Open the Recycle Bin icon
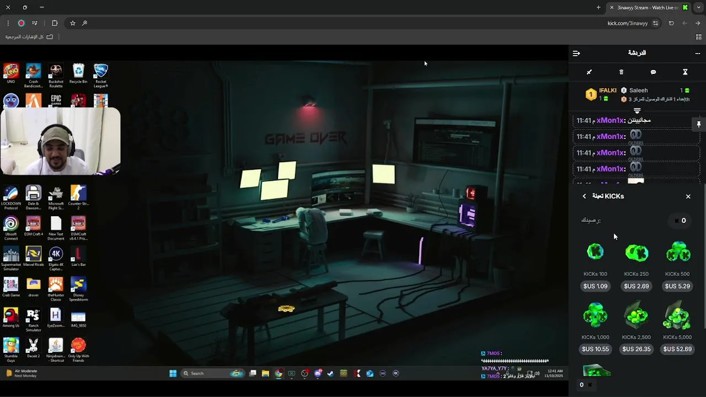 (x=78, y=74)
